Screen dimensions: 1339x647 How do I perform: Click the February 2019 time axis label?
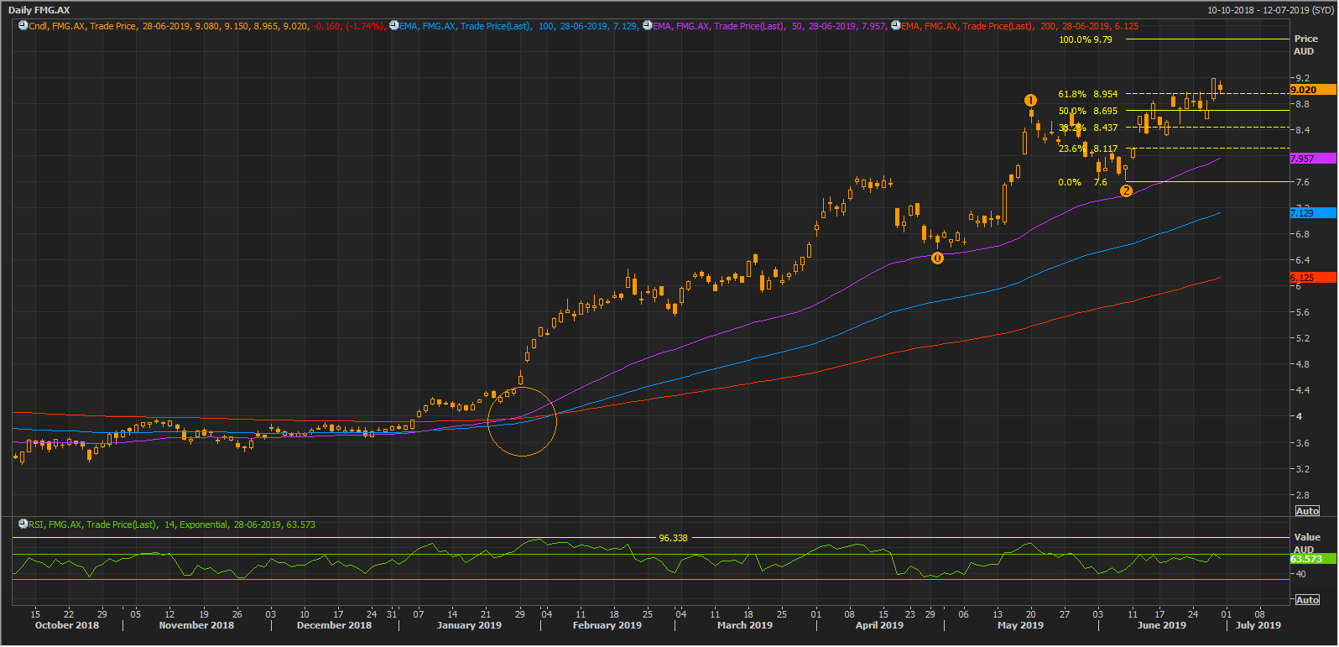point(607,625)
